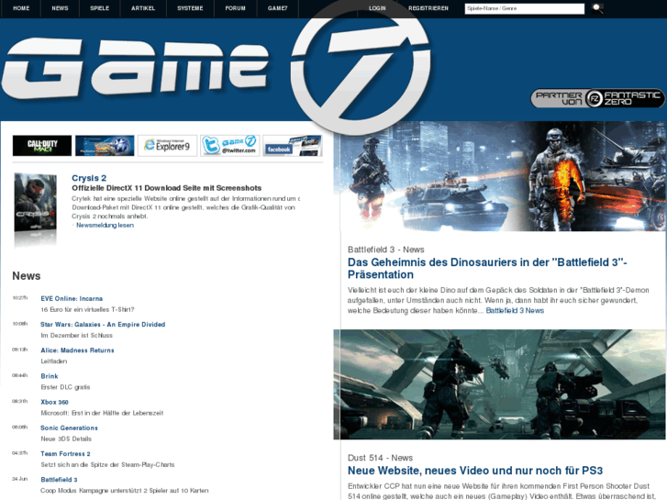The width and height of the screenshot is (667, 500).
Task: Open the Dinosauriers Battlefield 3 headline
Action: point(487,269)
